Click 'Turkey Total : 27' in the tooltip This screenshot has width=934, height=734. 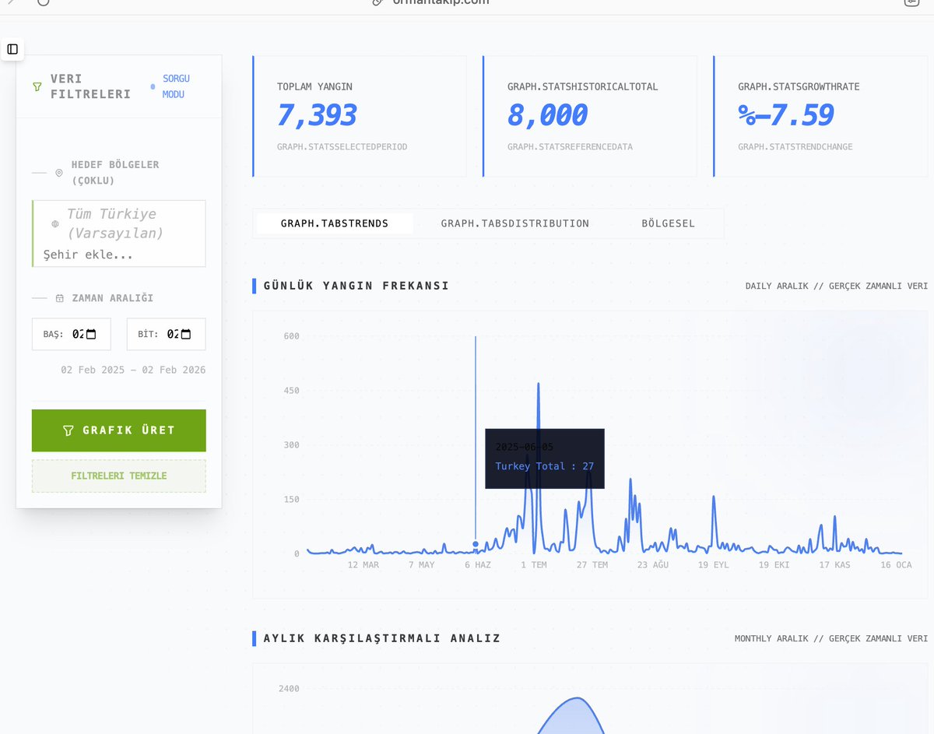pyautogui.click(x=545, y=466)
